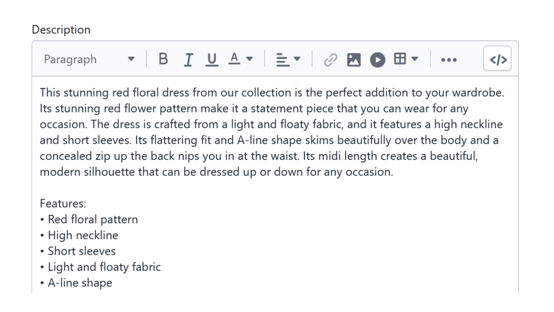Insert an image
Image resolution: width=554 pixels, height=312 pixels.
354,59
